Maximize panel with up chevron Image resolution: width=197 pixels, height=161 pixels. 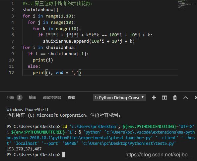(186, 98)
